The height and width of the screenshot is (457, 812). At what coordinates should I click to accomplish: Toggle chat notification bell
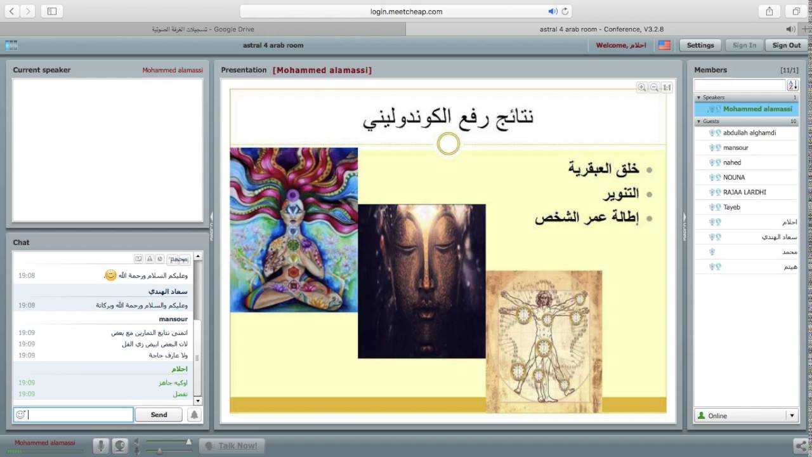(x=194, y=414)
